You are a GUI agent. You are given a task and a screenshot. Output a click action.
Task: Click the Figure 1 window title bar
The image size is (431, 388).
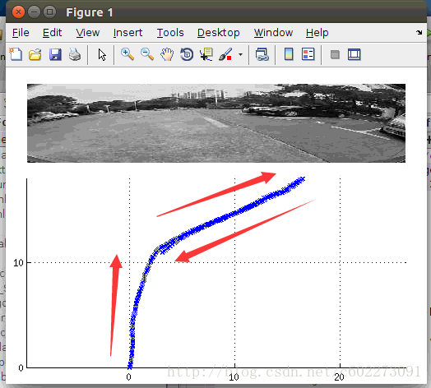point(216,12)
